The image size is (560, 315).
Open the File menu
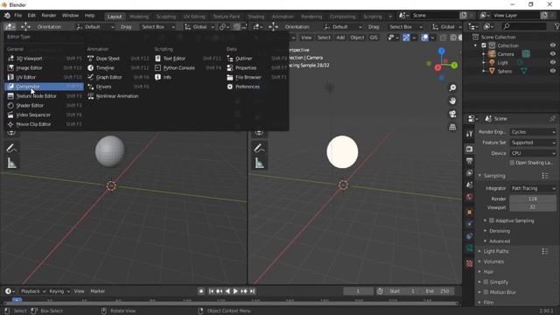pos(17,16)
